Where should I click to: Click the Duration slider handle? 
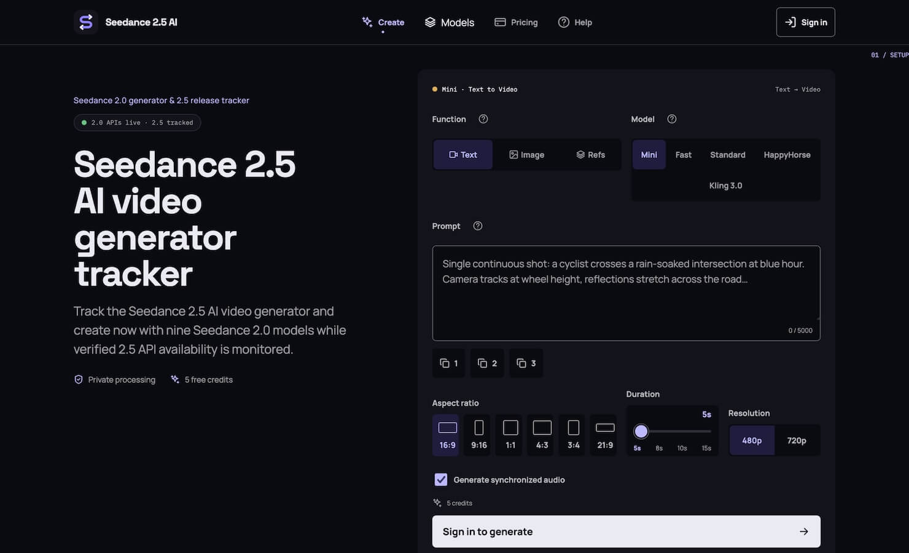pyautogui.click(x=641, y=431)
